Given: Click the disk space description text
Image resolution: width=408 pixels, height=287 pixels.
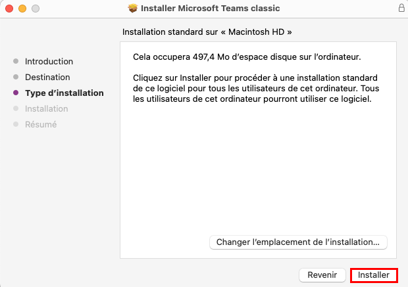Looking at the screenshot, I should 247,57.
